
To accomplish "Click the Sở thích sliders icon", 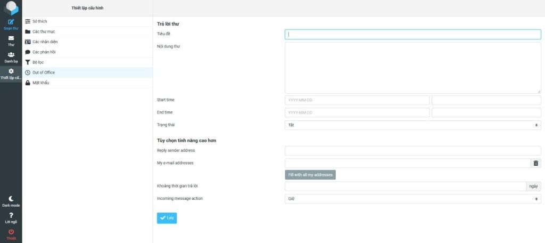I will 28,21.
